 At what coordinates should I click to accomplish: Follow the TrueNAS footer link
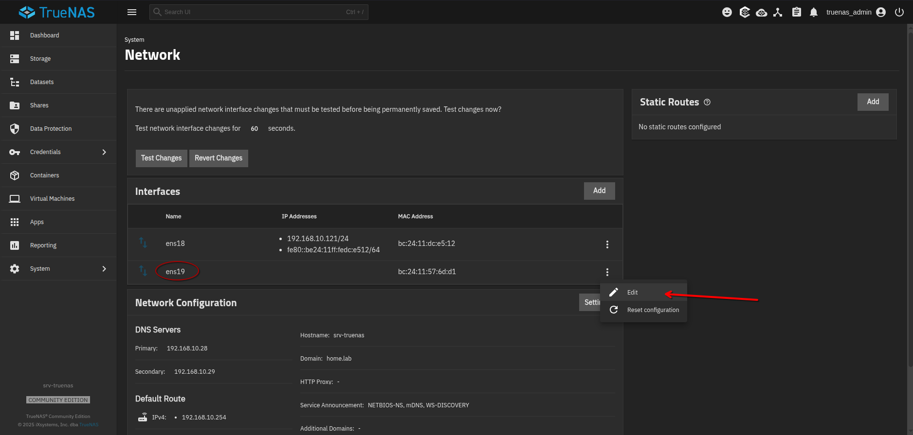(x=89, y=425)
